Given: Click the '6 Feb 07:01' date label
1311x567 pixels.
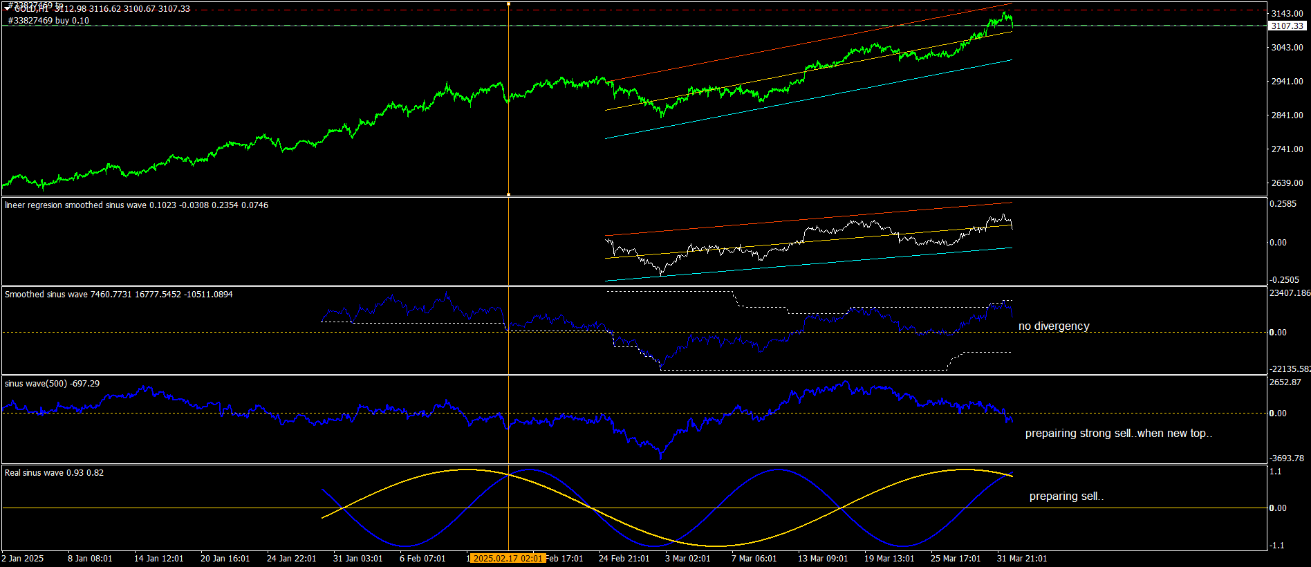Looking at the screenshot, I should tap(422, 559).
